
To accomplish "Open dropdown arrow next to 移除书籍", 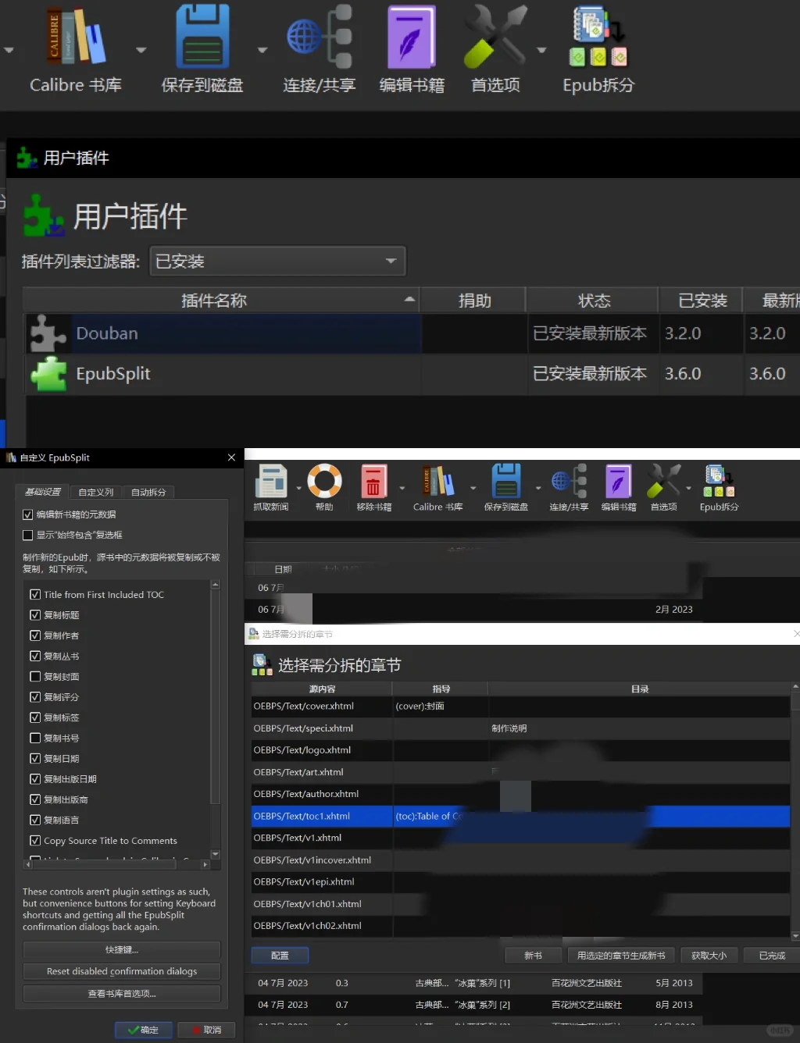I will tap(402, 488).
